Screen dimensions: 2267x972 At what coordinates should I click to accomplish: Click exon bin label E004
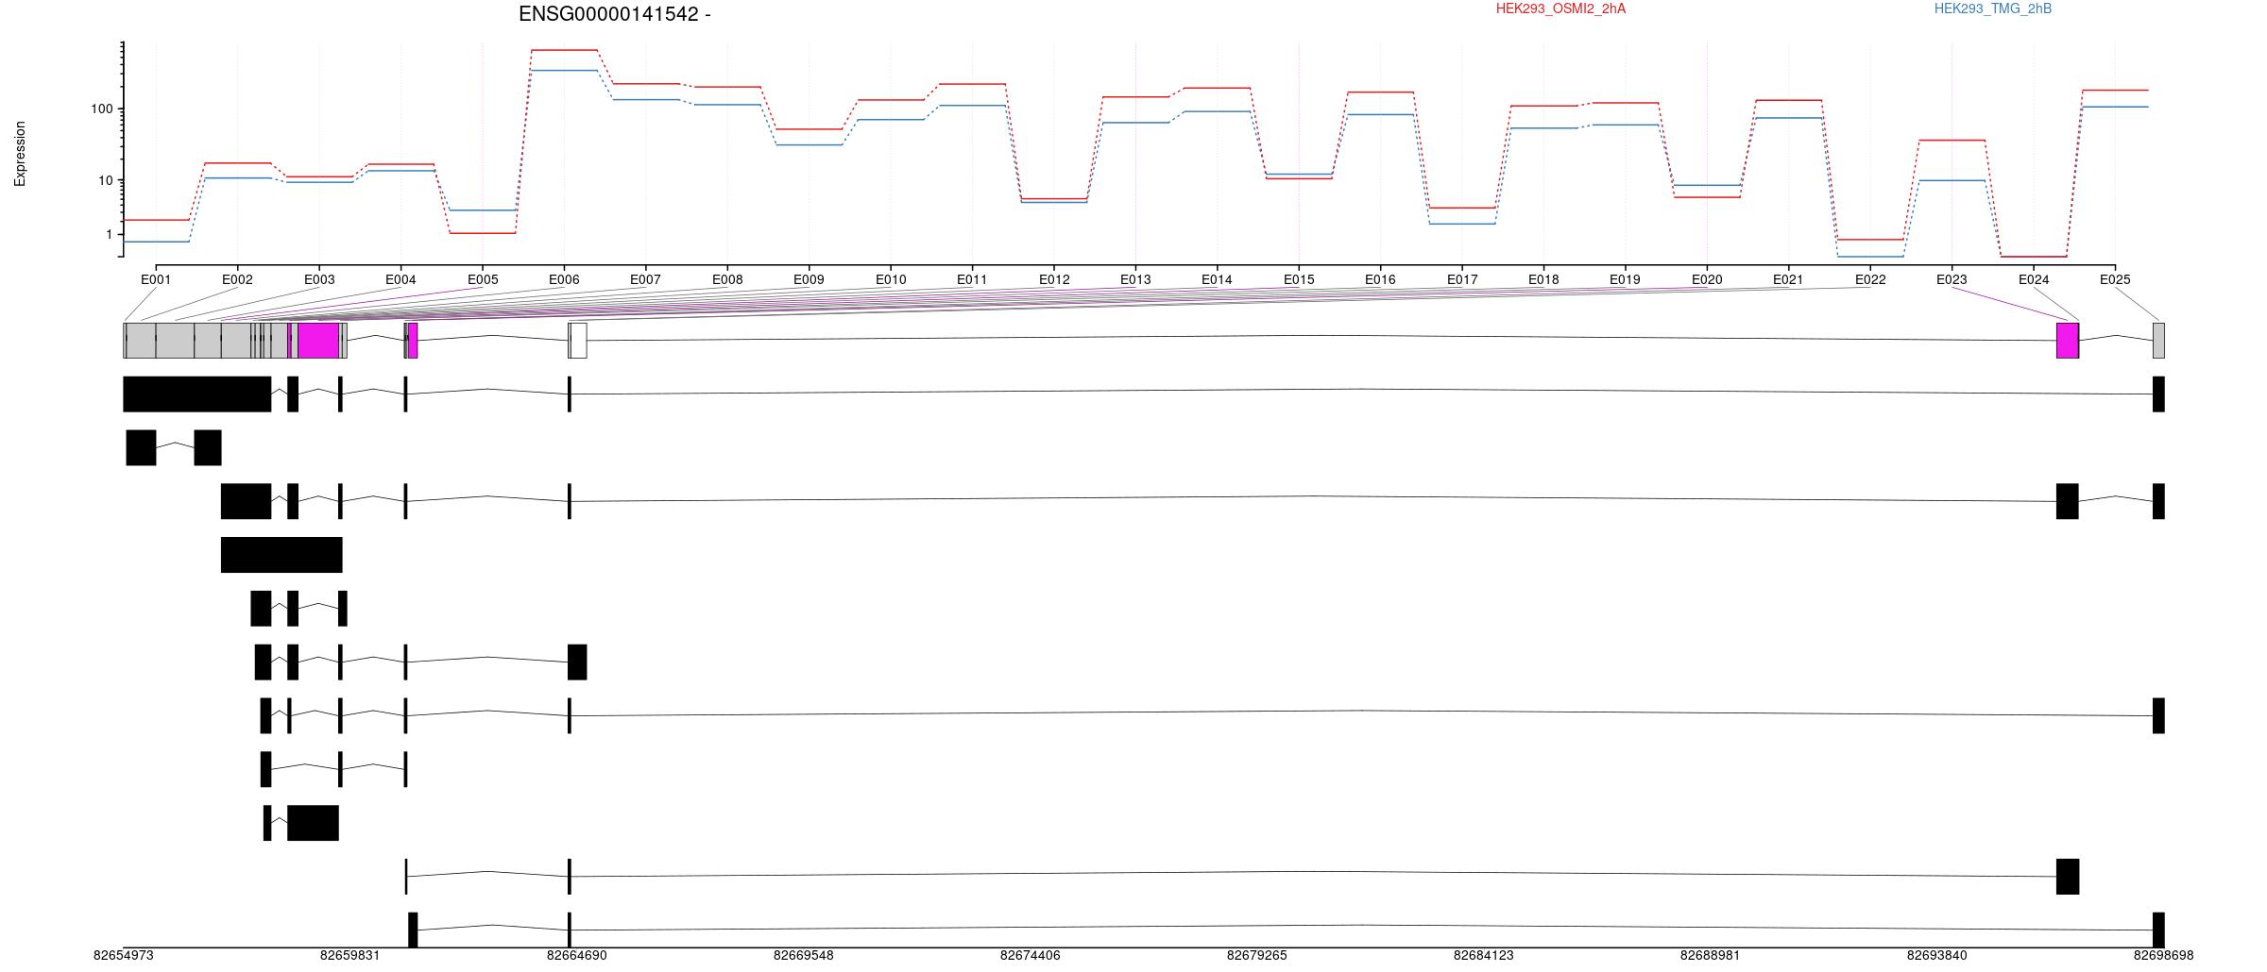pos(401,279)
